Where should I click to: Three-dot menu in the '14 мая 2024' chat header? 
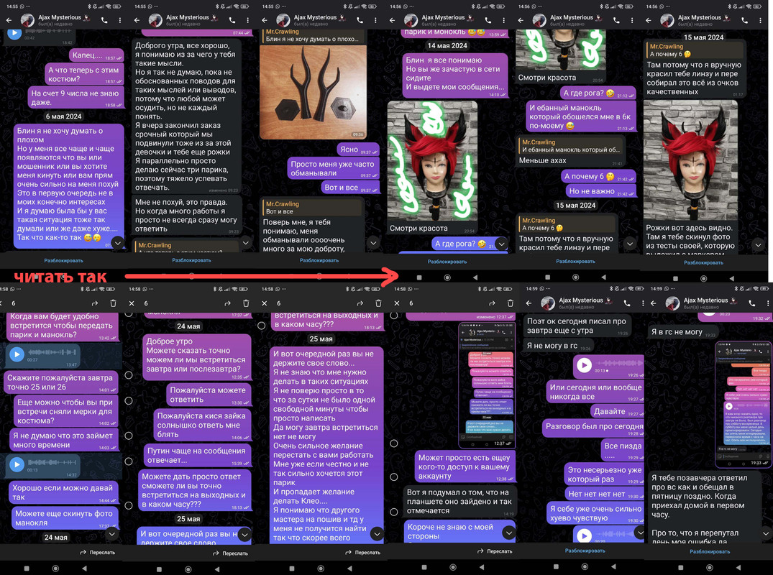coord(504,20)
